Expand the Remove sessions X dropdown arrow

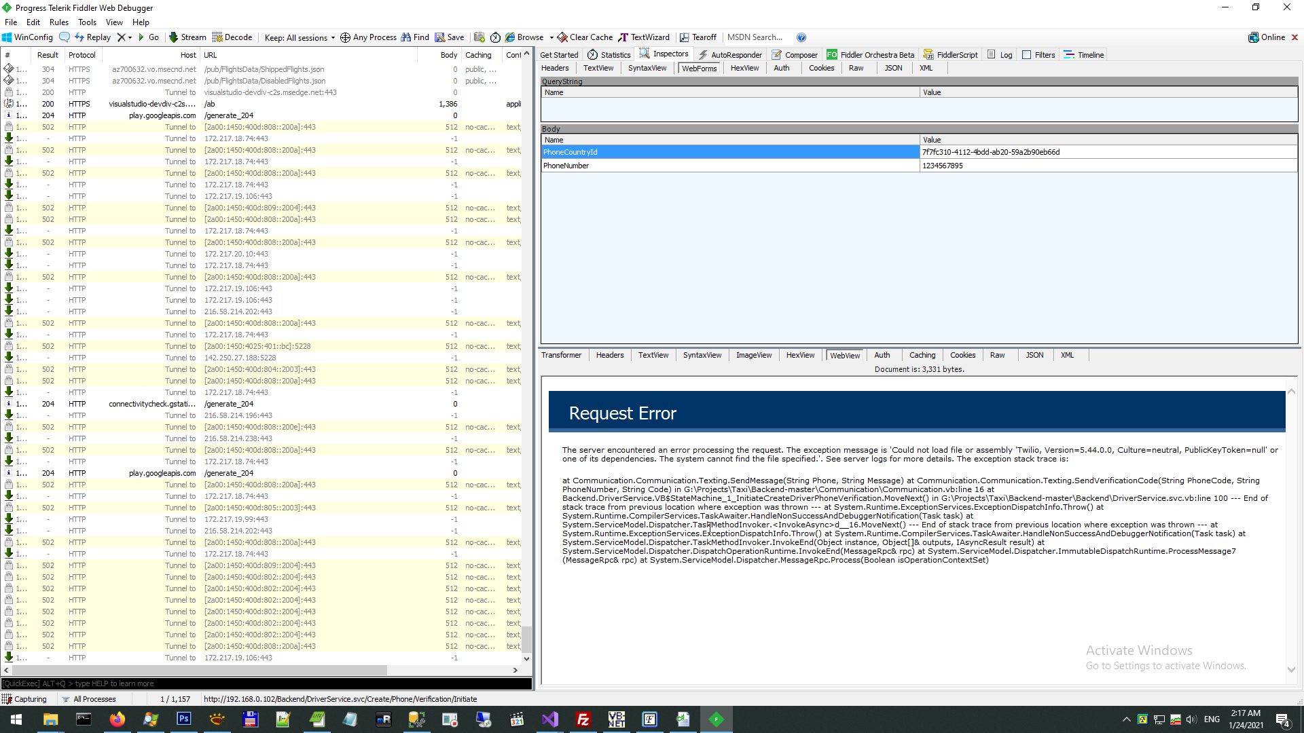click(130, 37)
